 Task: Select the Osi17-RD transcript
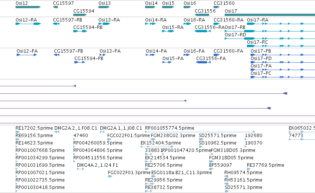pos(270,39)
